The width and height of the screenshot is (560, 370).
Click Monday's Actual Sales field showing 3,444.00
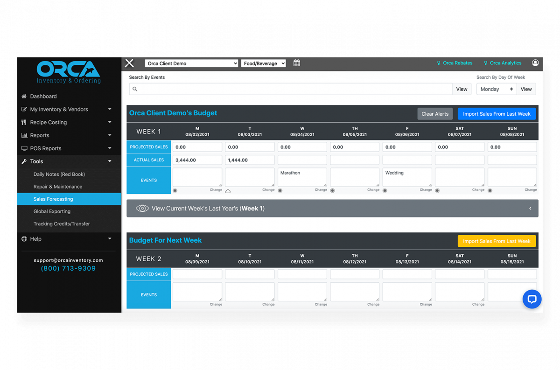[x=197, y=160]
